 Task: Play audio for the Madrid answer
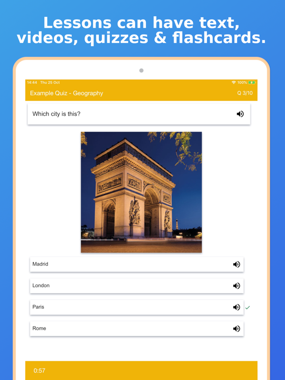click(237, 264)
